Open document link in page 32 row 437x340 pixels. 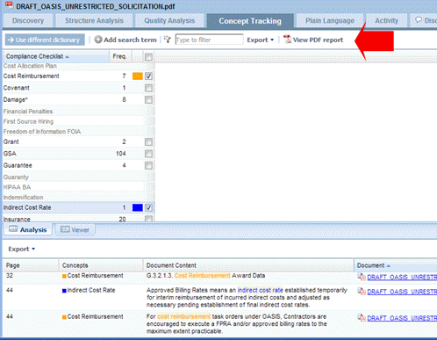click(x=402, y=278)
